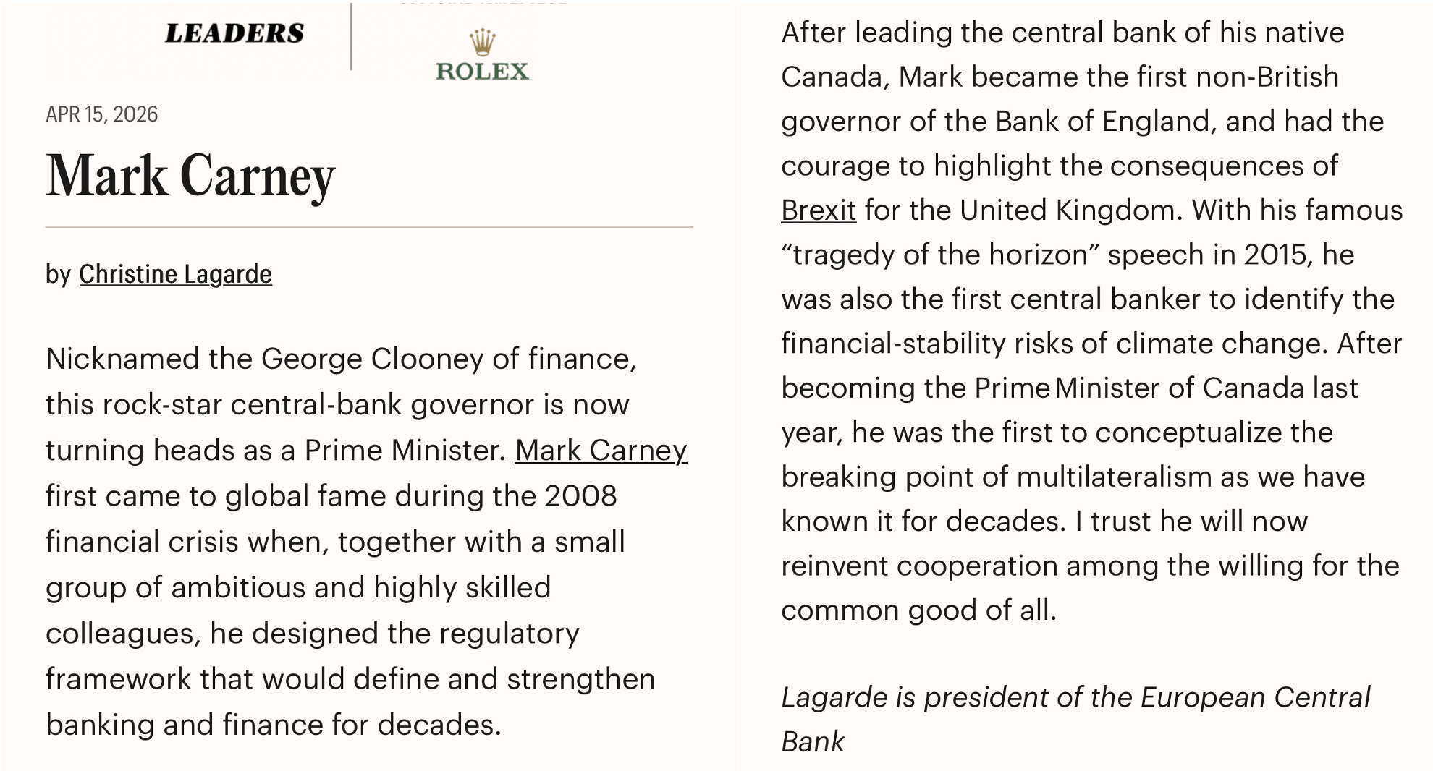The width and height of the screenshot is (1433, 771).
Task: Click the horizontal divider under the headline
Action: pos(369,227)
